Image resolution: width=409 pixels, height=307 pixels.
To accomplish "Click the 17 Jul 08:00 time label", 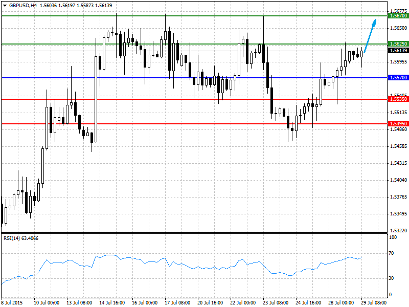I will coord(177,302).
